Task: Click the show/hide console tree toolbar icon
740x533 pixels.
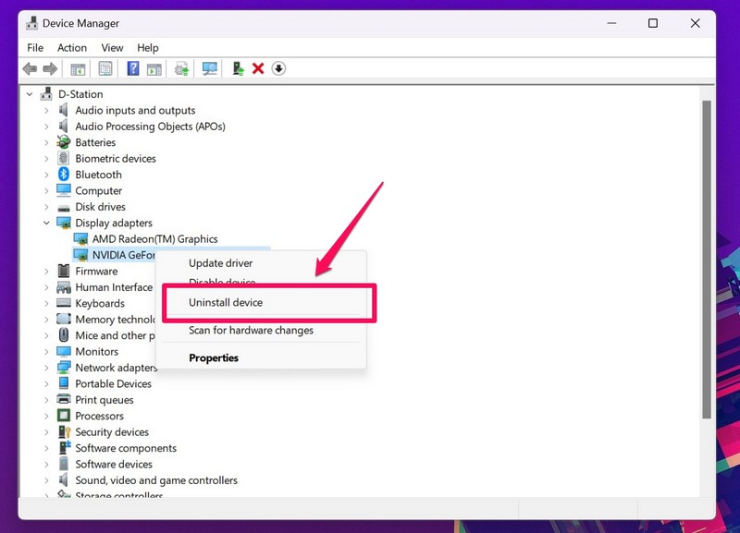Action: pos(79,69)
